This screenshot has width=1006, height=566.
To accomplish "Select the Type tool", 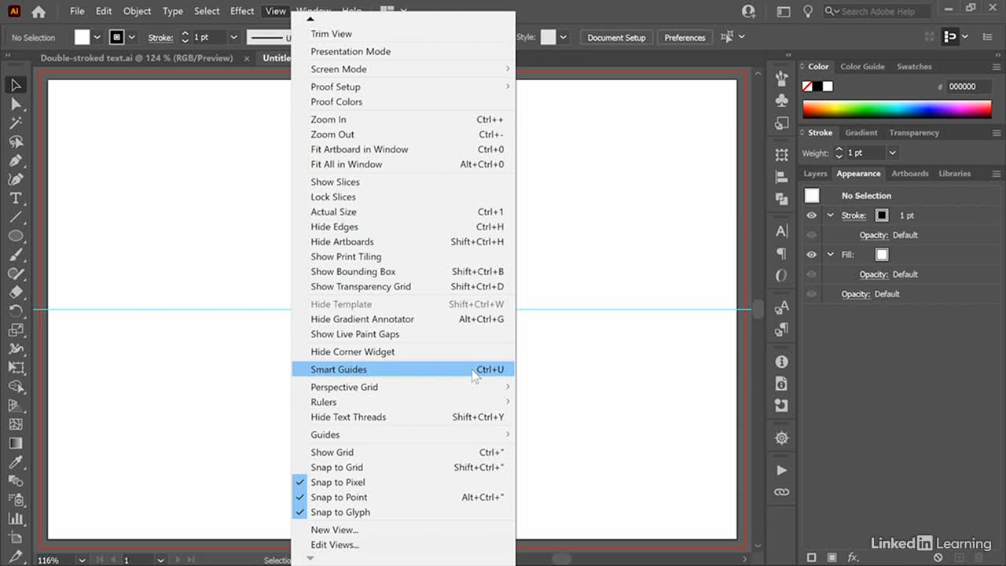I will (x=16, y=198).
